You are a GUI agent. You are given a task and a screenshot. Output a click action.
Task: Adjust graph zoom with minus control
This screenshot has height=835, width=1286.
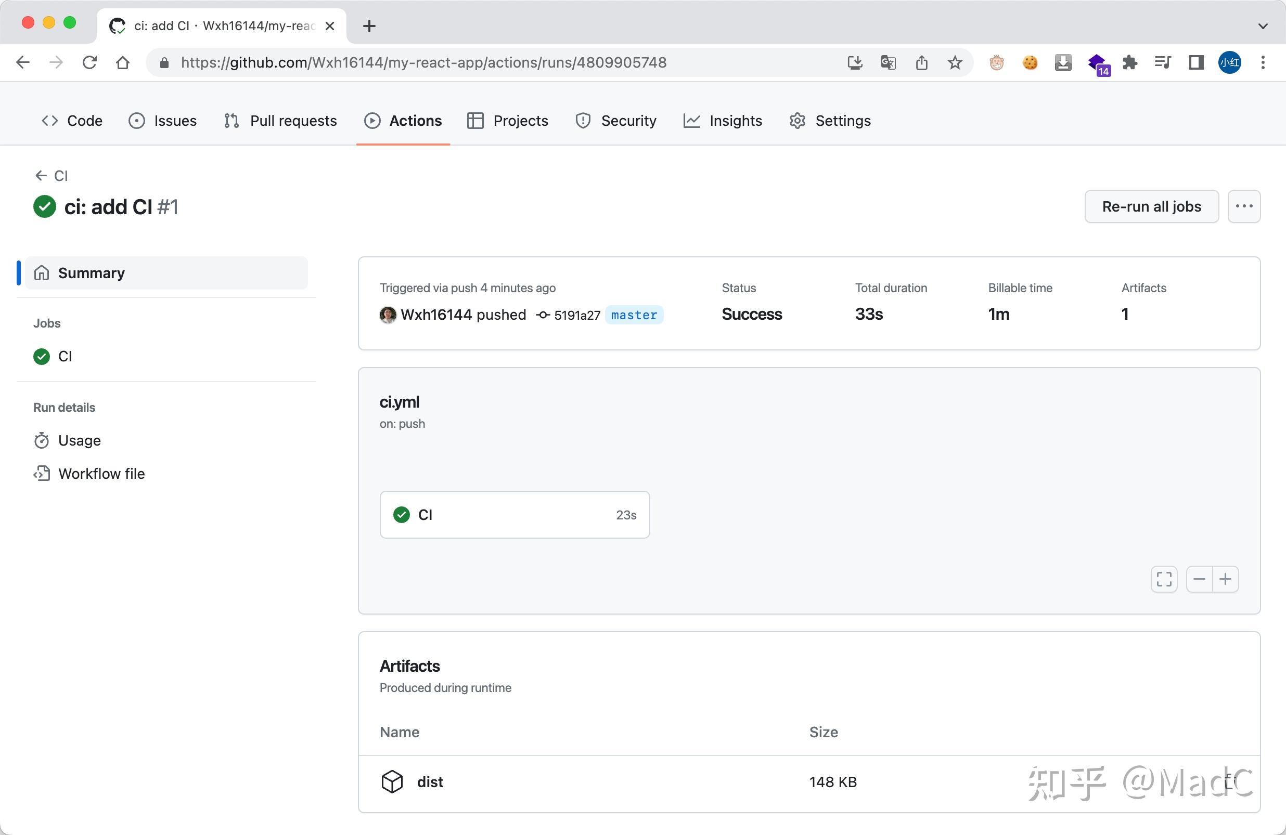1199,579
